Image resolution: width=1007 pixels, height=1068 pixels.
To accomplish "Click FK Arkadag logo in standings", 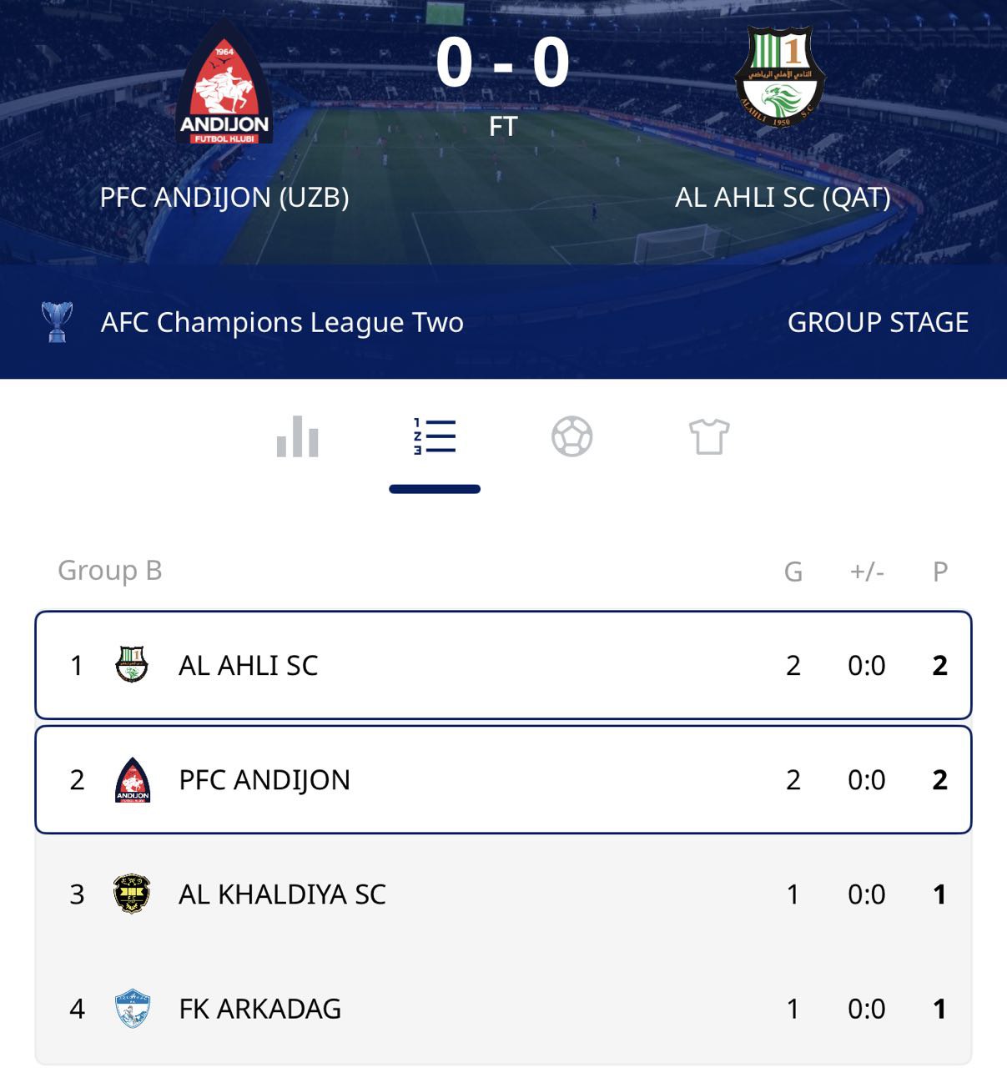I will (x=132, y=1008).
